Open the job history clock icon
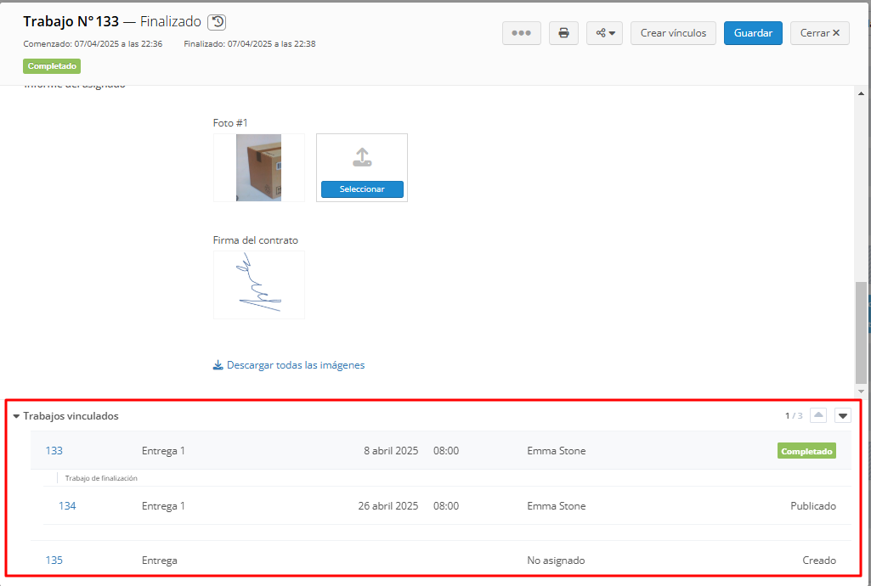871x586 pixels. pos(217,22)
